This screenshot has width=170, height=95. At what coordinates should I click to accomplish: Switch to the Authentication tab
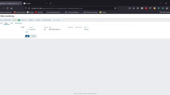point(18,23)
